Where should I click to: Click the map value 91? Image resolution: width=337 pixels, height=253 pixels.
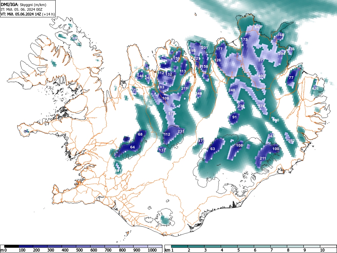235,117
